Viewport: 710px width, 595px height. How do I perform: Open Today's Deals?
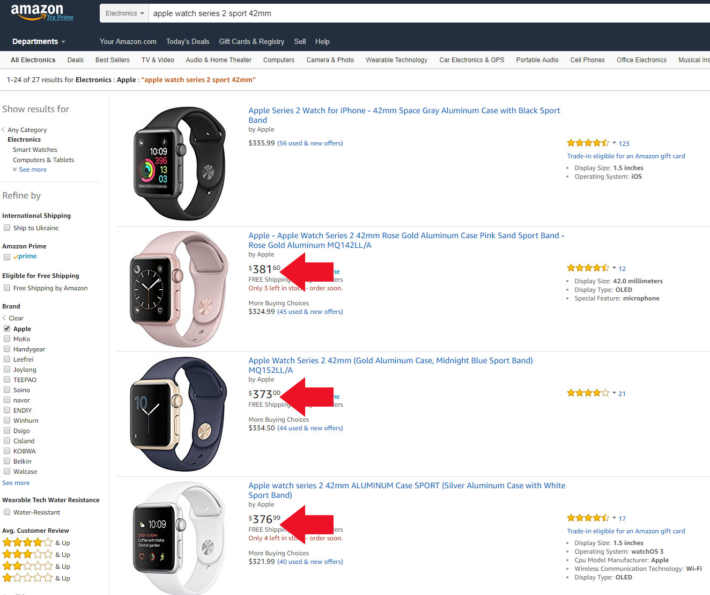click(188, 41)
